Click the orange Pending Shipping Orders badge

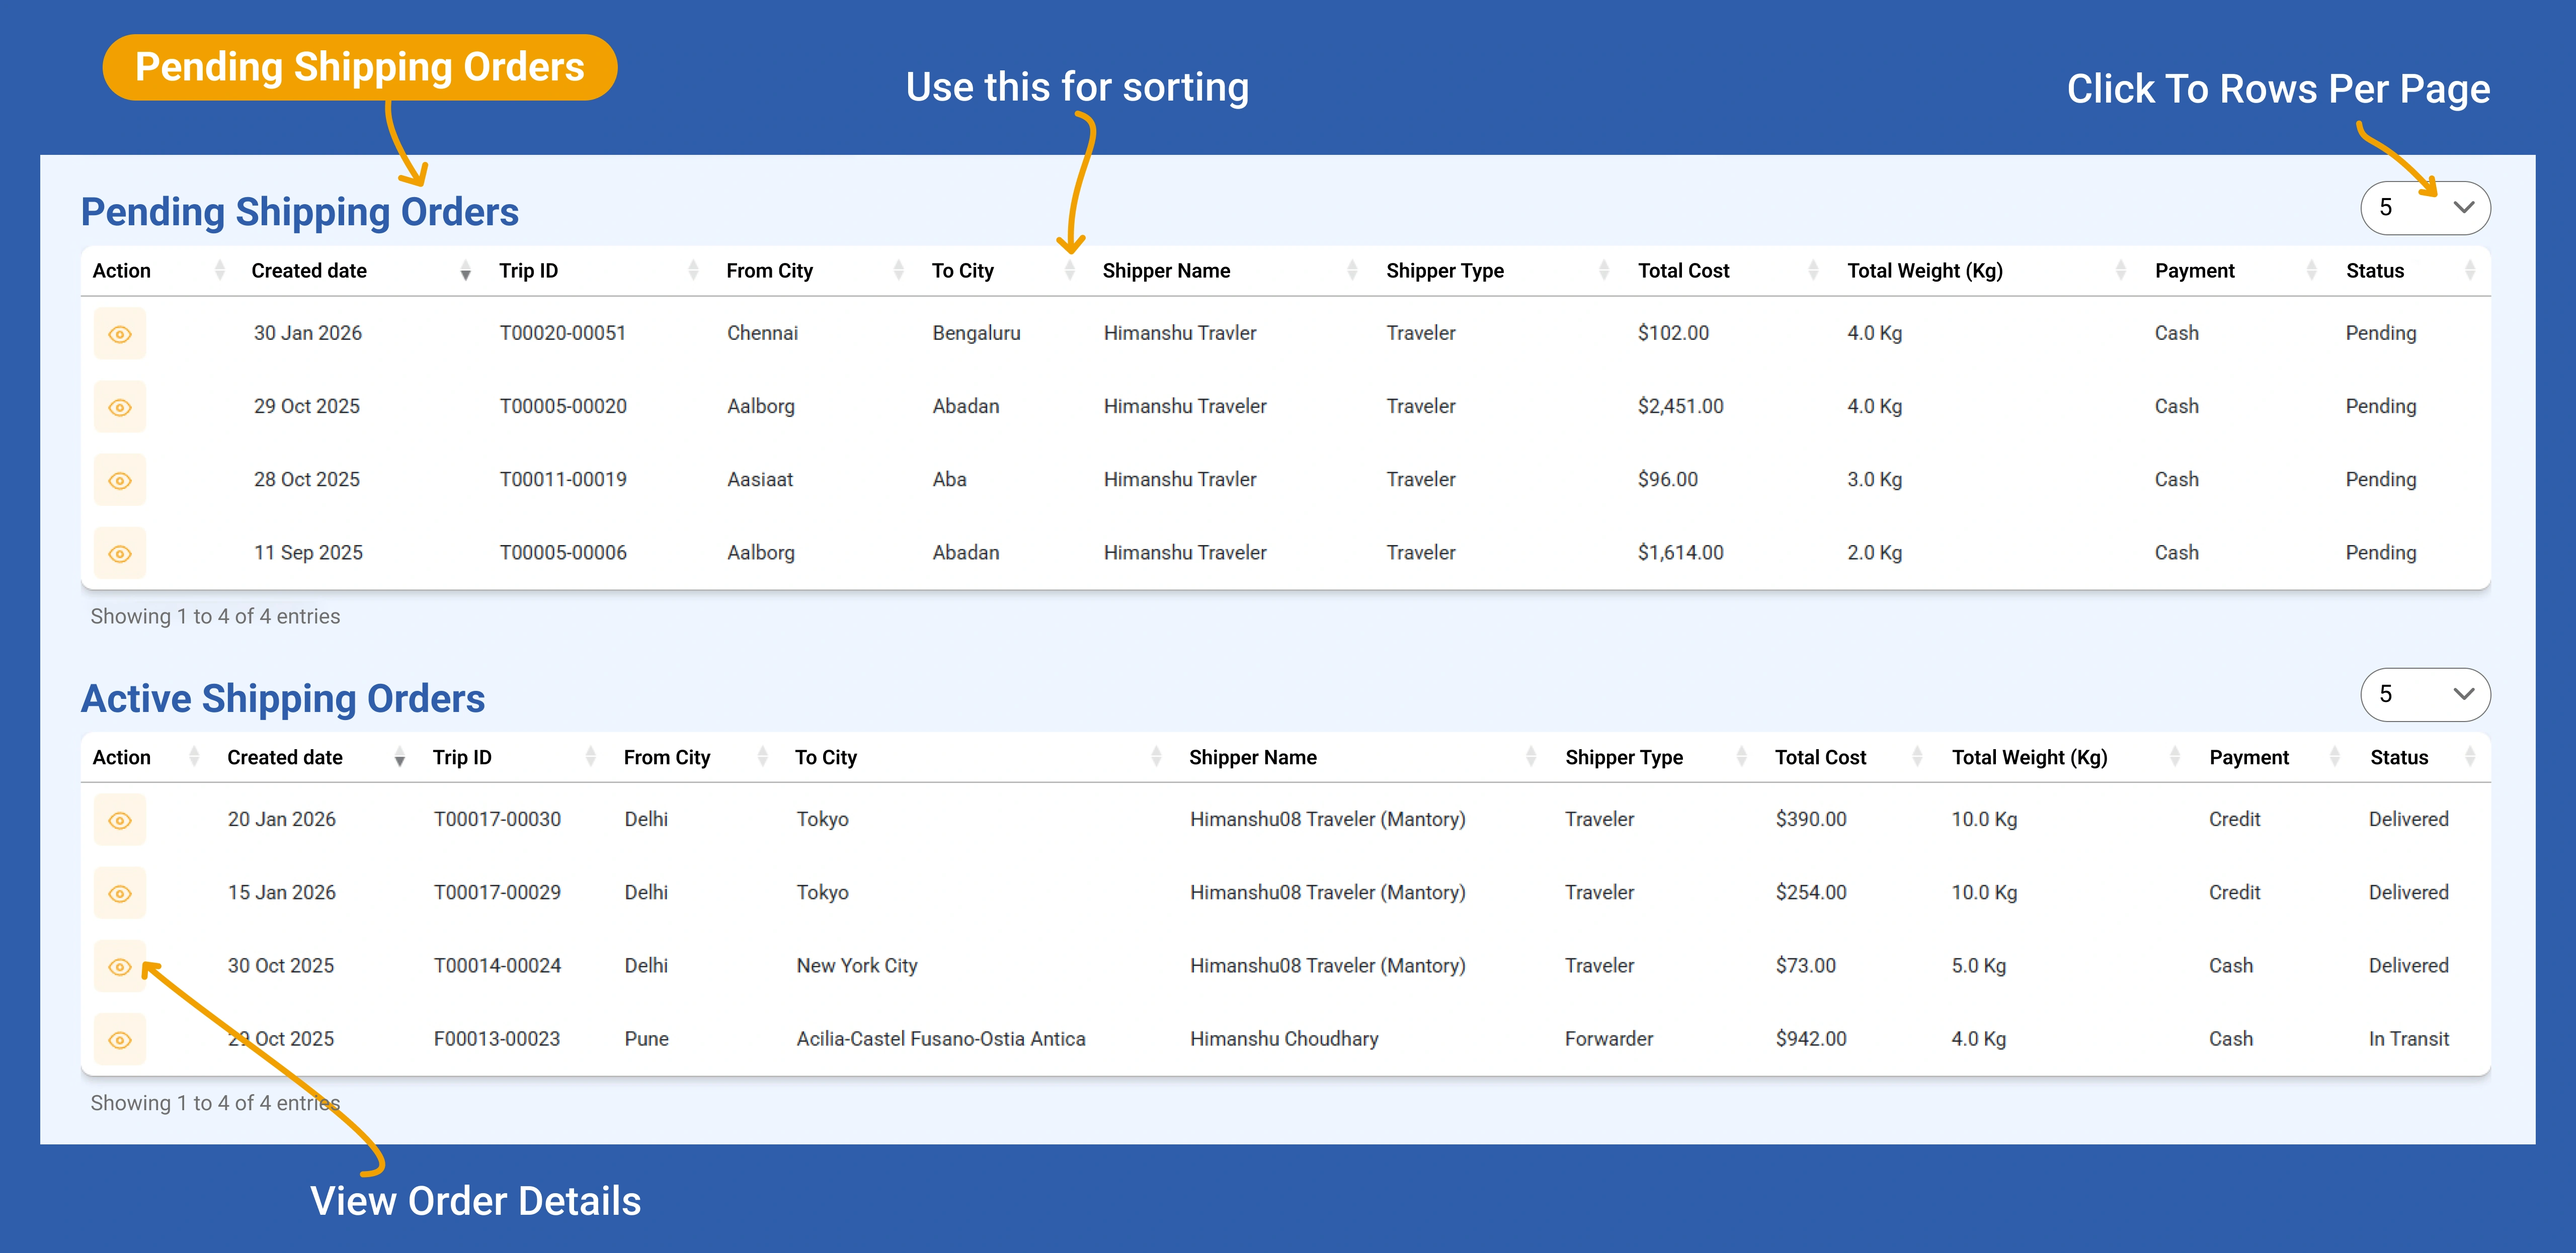(360, 67)
